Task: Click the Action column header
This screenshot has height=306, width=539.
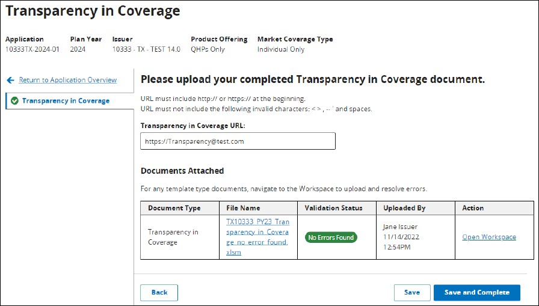Action: [x=473, y=208]
